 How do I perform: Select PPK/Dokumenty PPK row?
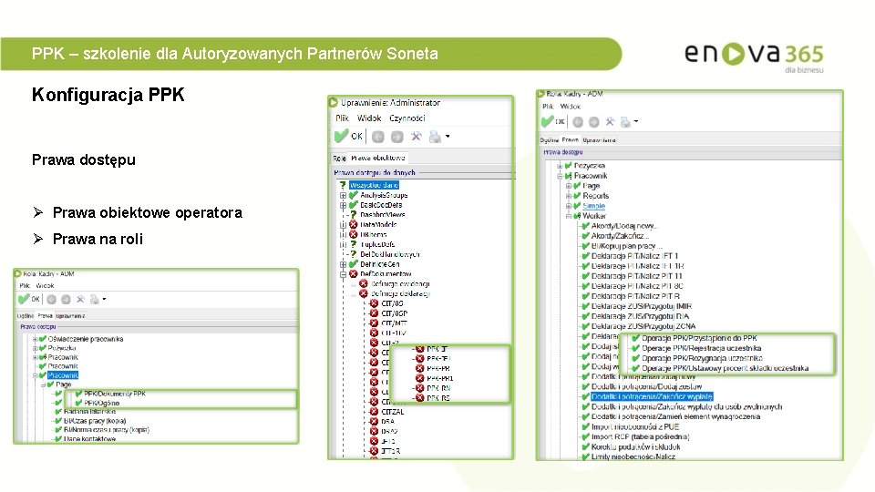pyautogui.click(x=115, y=394)
